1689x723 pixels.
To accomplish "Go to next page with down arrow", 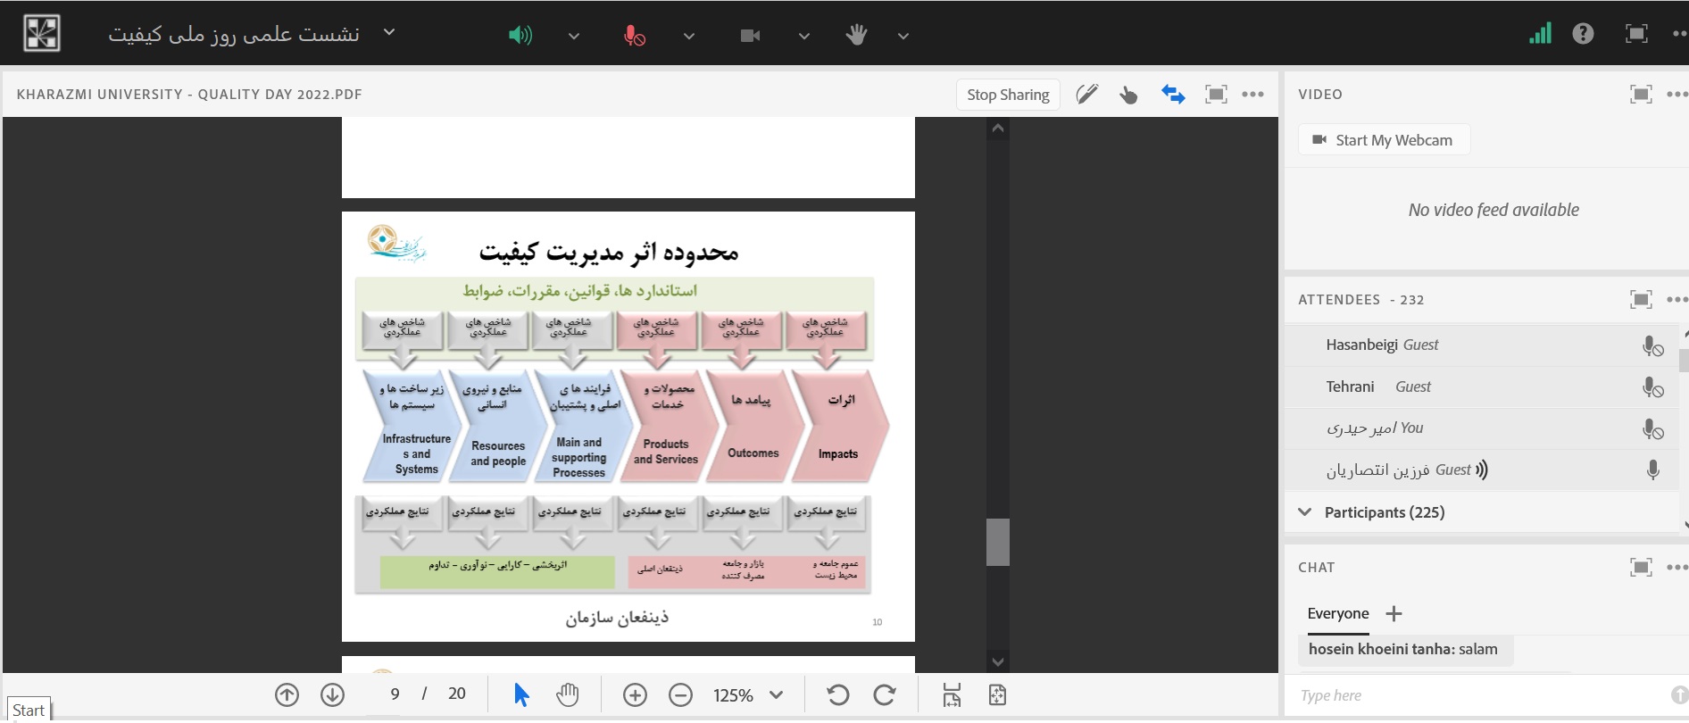I will [332, 694].
